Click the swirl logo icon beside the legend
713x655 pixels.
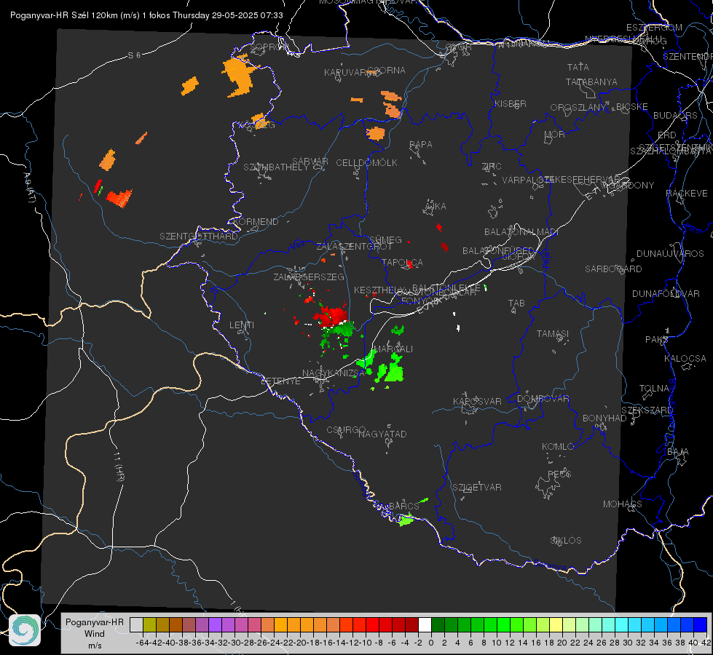25,630
